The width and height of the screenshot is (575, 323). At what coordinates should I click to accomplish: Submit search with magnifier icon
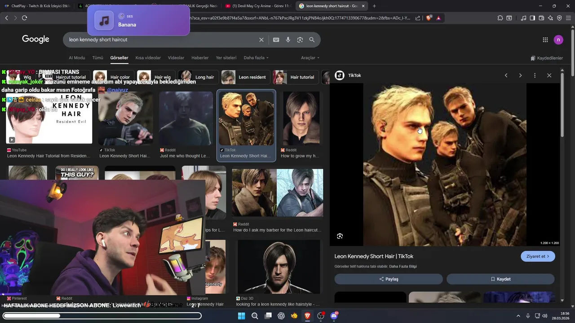[312, 39]
